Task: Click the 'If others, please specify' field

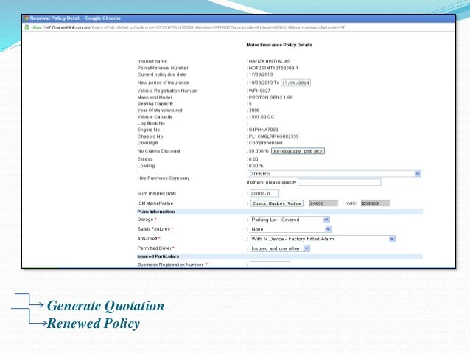Action: [340, 182]
